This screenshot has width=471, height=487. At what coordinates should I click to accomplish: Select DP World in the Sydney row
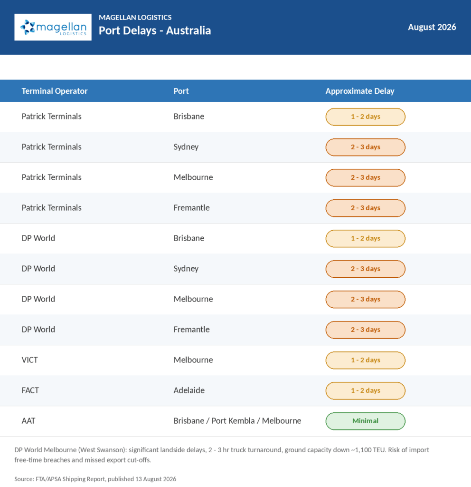point(38,269)
